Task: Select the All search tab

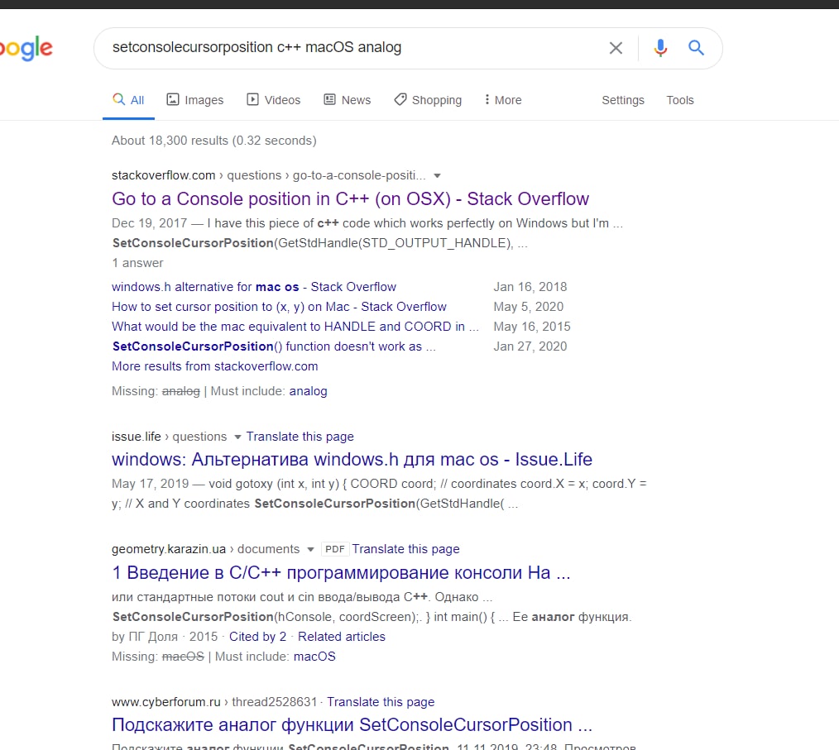Action: click(x=128, y=100)
